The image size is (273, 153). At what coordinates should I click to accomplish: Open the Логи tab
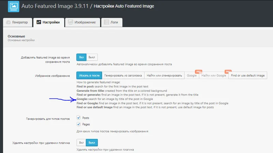pos(112,22)
